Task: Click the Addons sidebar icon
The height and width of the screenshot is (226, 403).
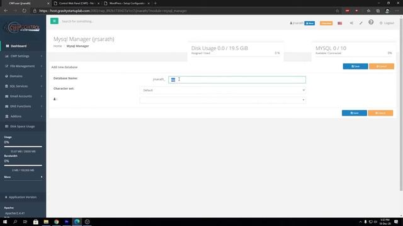Action: click(7, 116)
